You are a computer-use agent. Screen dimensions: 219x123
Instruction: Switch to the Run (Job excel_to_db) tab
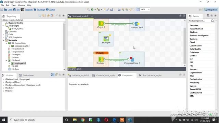pos(150,75)
